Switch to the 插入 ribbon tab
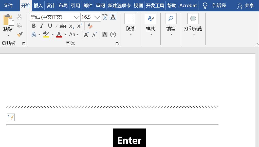The image size is (259, 147). [x=38, y=5]
